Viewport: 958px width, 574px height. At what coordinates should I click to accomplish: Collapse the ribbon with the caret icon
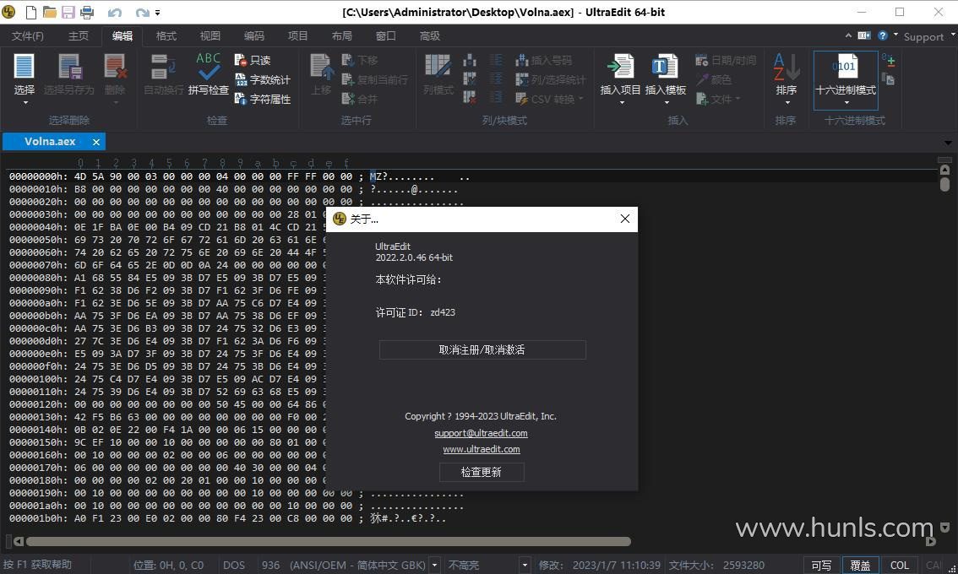(x=848, y=36)
